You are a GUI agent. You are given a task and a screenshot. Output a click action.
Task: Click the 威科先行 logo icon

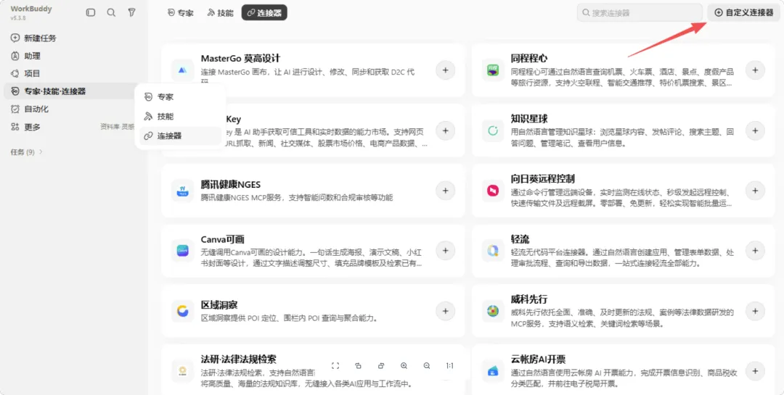[493, 311]
